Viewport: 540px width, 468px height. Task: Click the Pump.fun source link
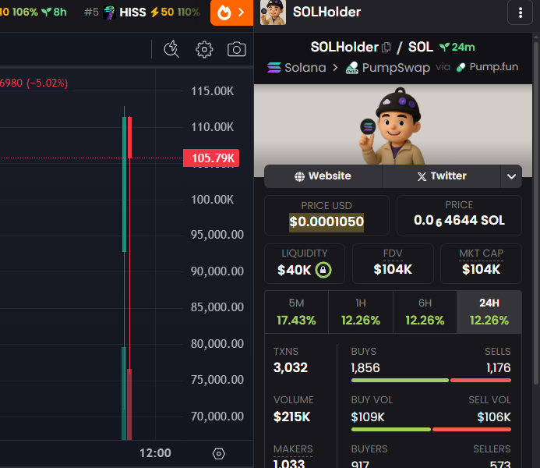487,67
